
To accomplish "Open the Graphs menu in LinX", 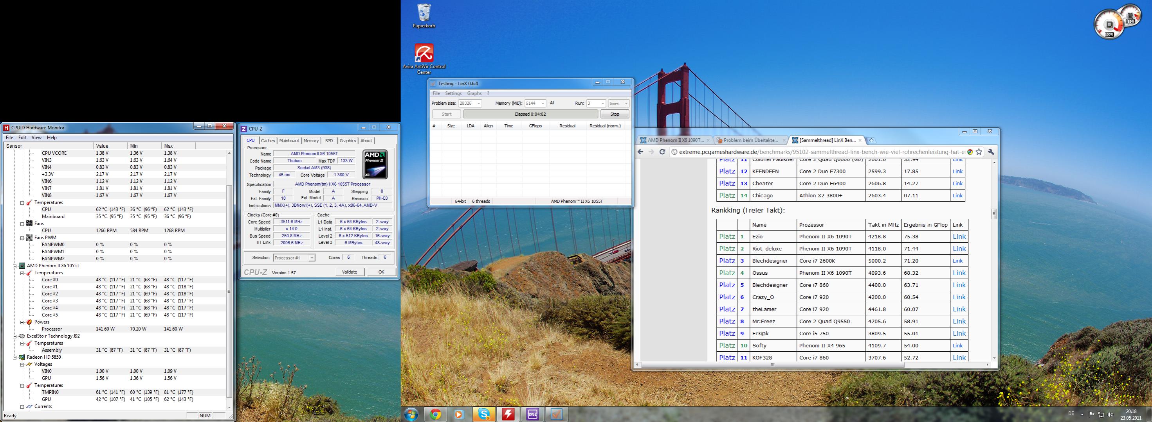I will 474,93.
